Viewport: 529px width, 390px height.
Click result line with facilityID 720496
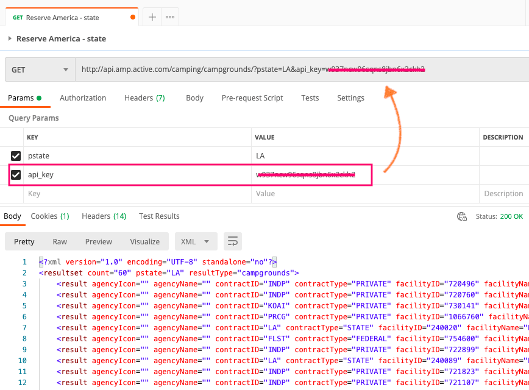point(293,284)
